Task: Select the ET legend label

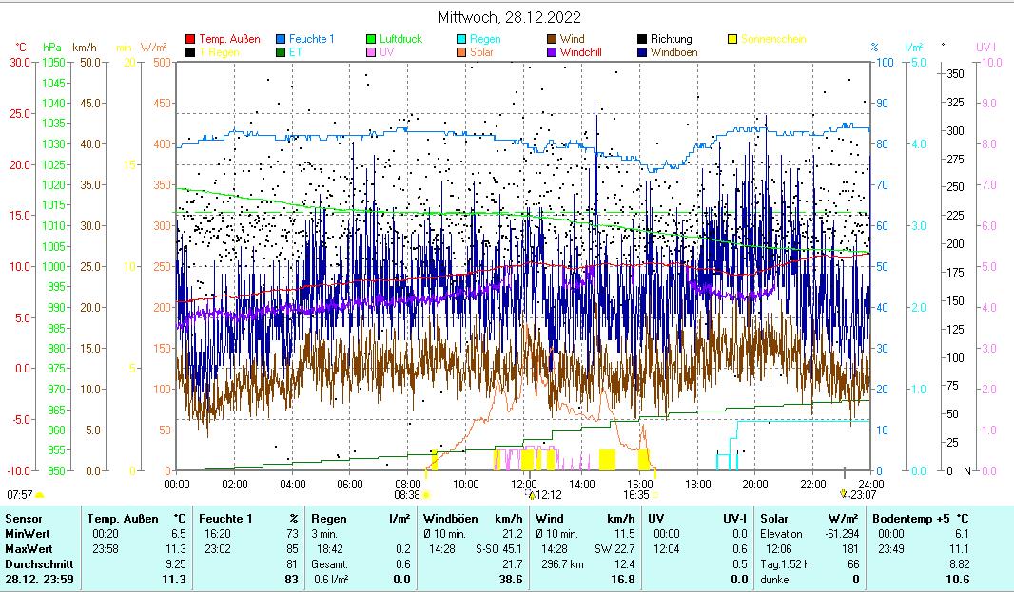Action: point(296,52)
